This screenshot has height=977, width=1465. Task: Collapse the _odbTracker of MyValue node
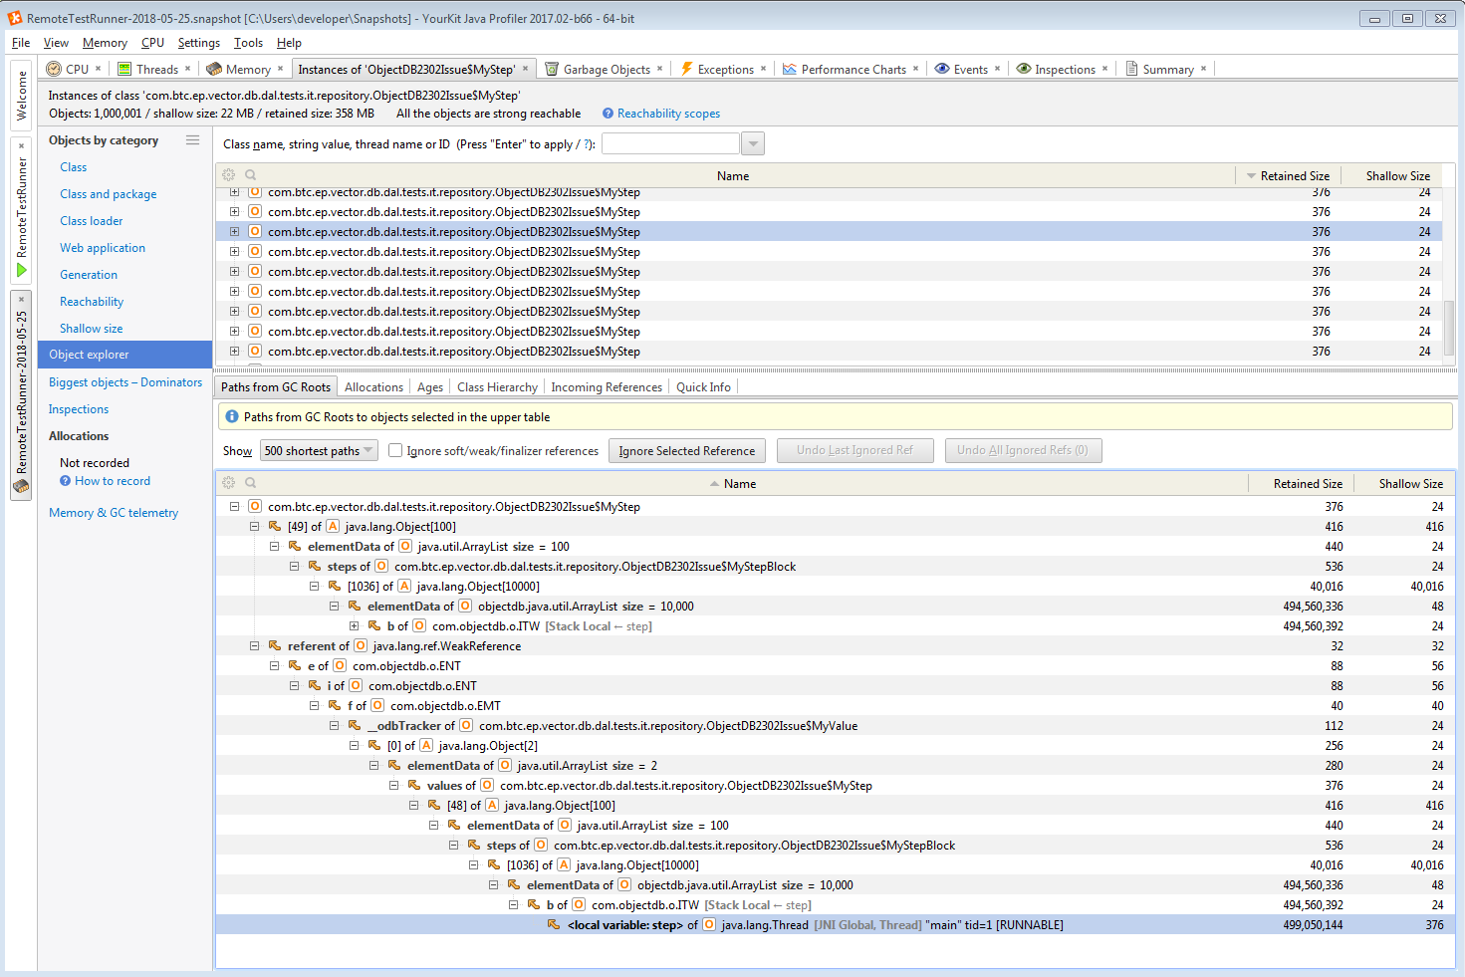(x=335, y=726)
